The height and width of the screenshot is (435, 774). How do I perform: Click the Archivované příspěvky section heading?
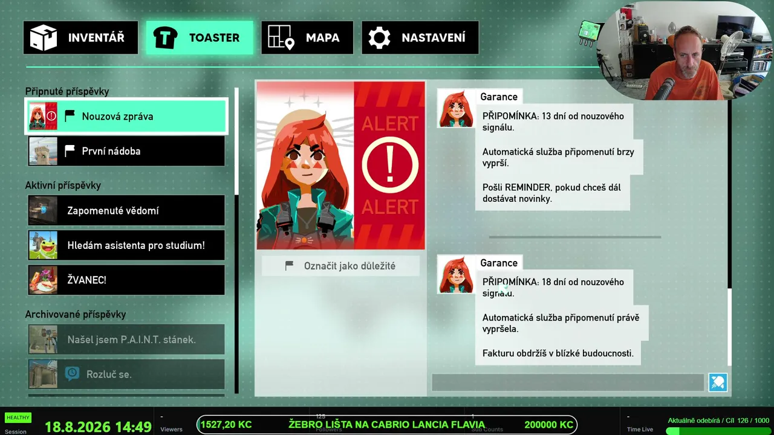(76, 315)
